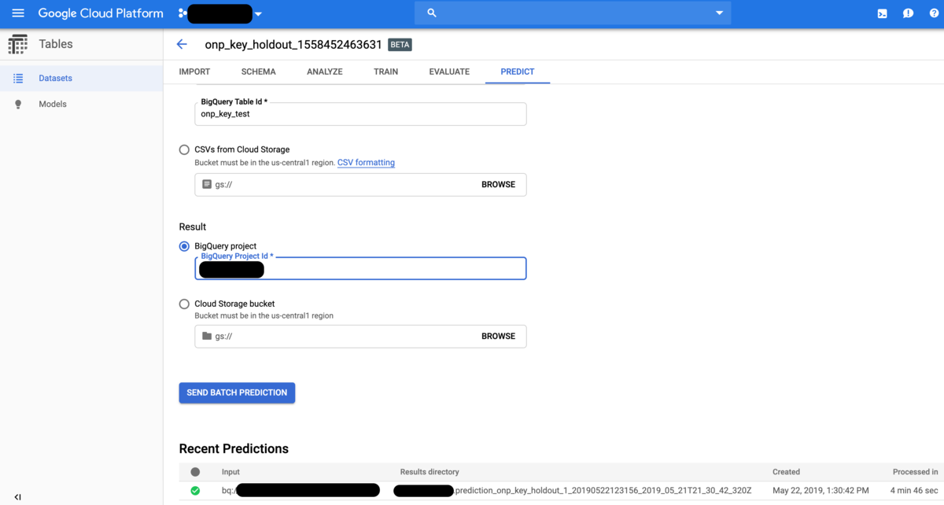Viewport: 944px width, 505px height.
Task: Click the Input column header
Action: click(230, 472)
